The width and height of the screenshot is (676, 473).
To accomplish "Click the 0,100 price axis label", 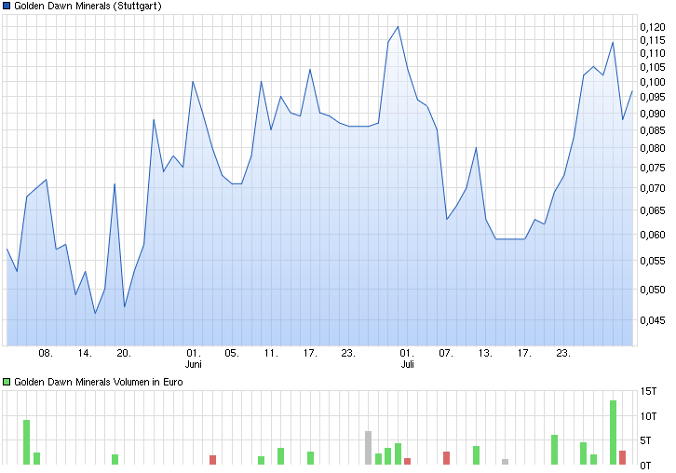I will [x=653, y=82].
